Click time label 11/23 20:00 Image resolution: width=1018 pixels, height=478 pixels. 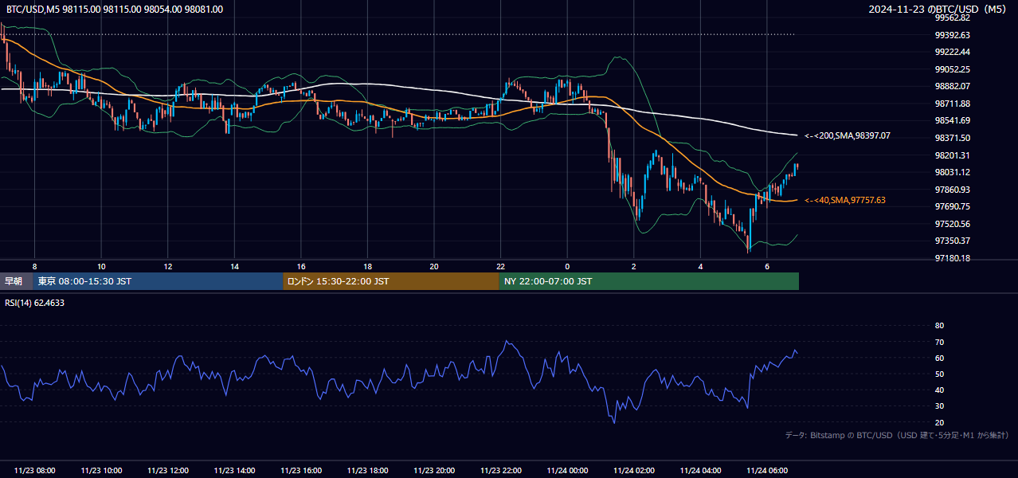tap(434, 471)
